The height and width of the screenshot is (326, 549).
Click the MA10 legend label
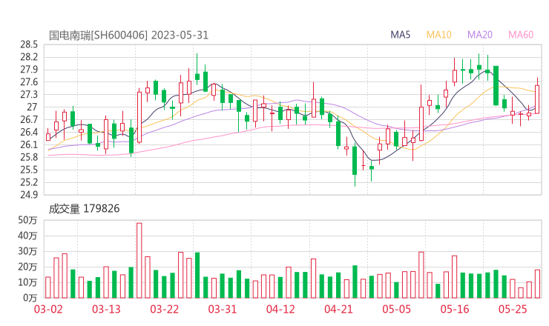[x=438, y=35]
